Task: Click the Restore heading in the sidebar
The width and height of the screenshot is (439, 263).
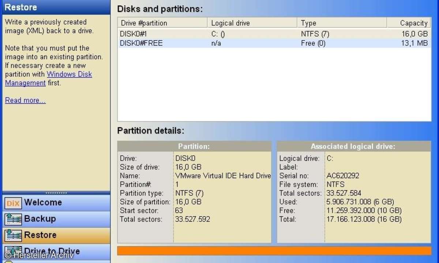Action: coord(21,7)
